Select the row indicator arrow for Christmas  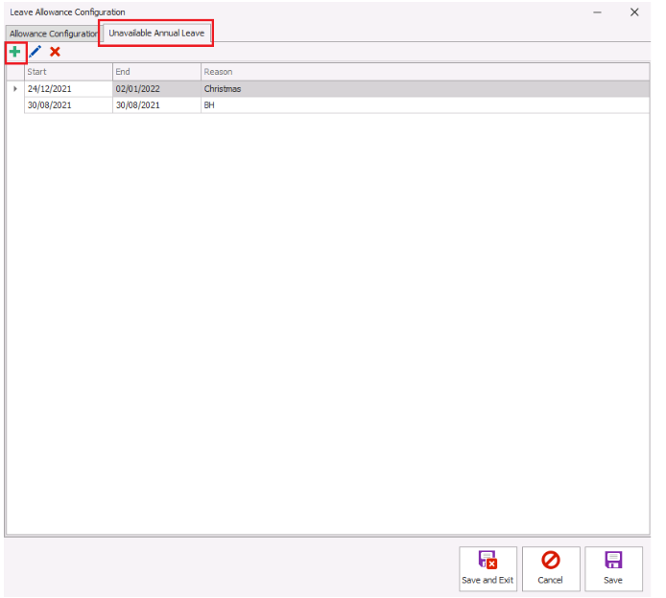(14, 89)
